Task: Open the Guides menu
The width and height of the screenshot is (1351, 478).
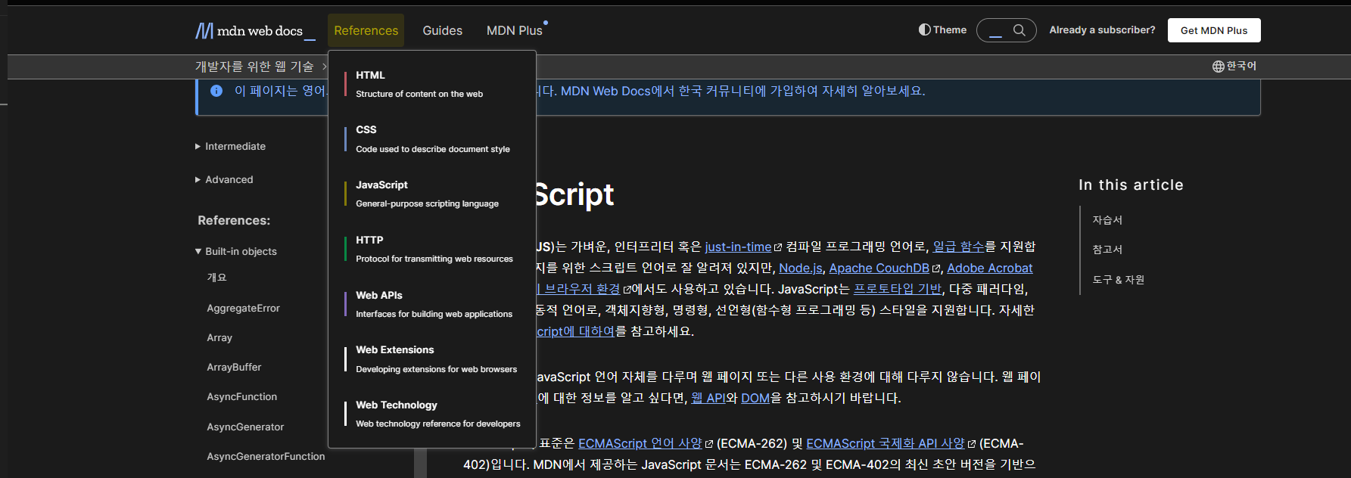Action: 443,30
